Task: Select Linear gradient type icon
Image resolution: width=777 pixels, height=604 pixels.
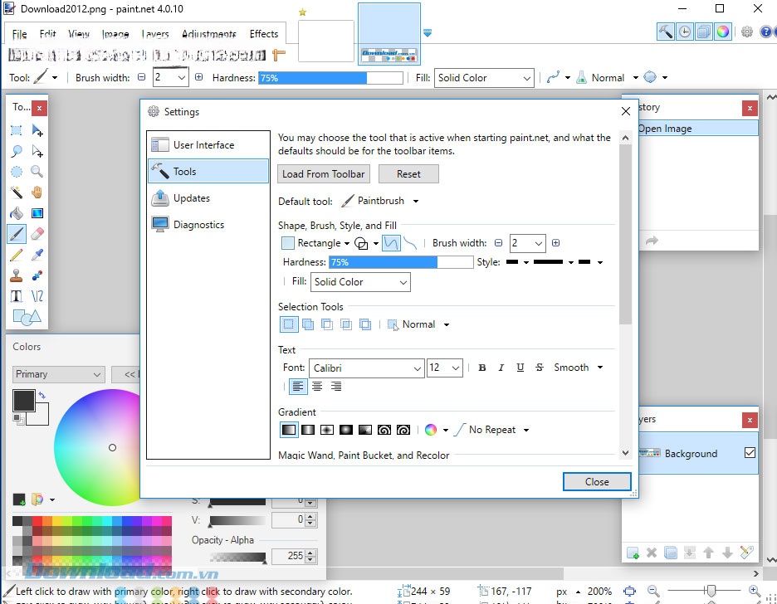Action: [289, 430]
